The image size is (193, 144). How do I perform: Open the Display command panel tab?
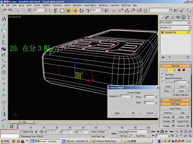pyautogui.click(x=183, y=17)
